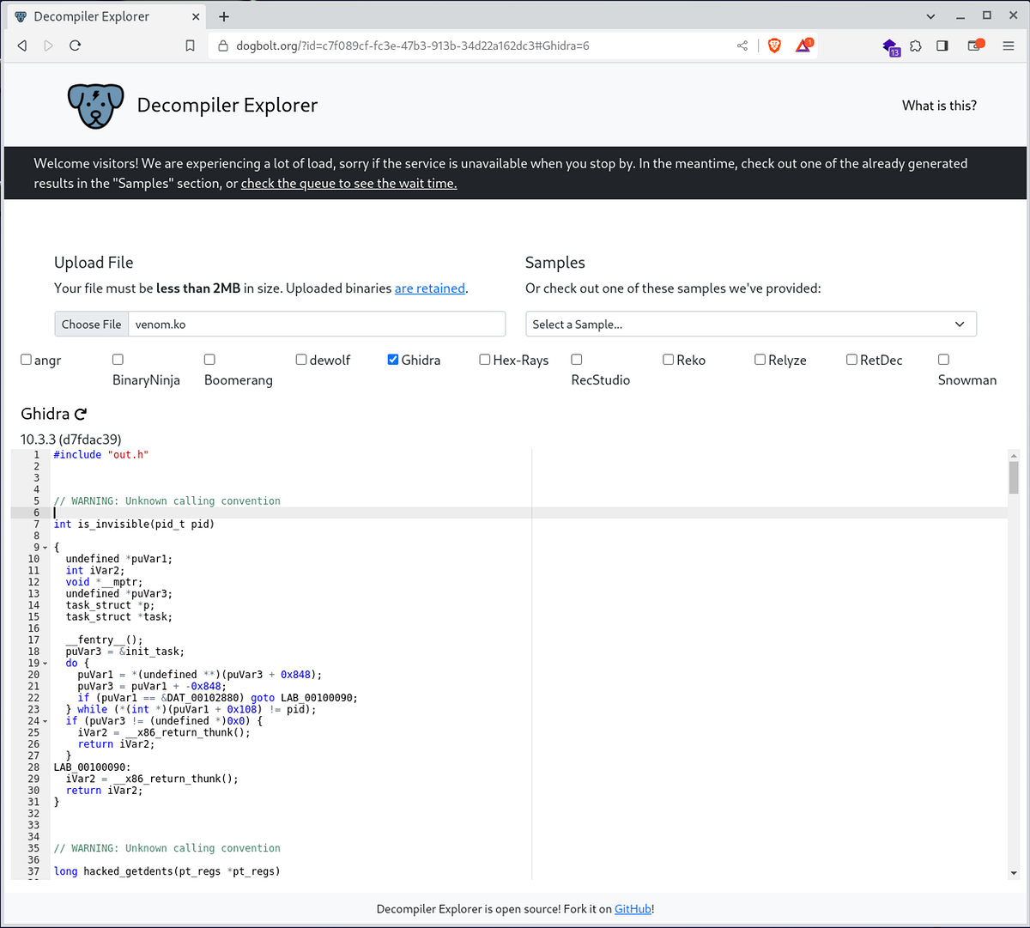Enable the Hex-Rays checkbox
This screenshot has height=928, width=1030.
coord(485,360)
